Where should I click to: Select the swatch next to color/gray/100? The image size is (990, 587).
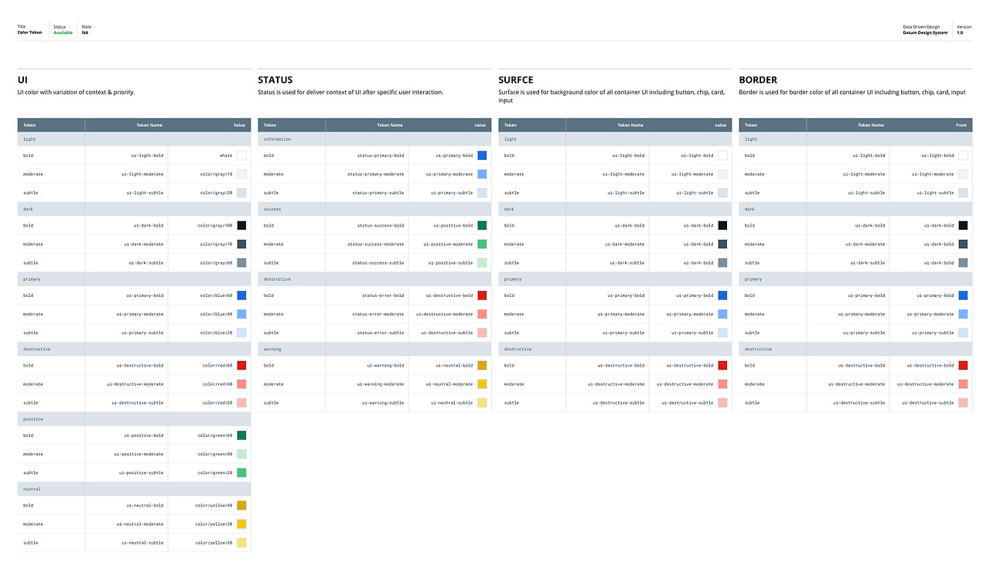pyautogui.click(x=241, y=225)
